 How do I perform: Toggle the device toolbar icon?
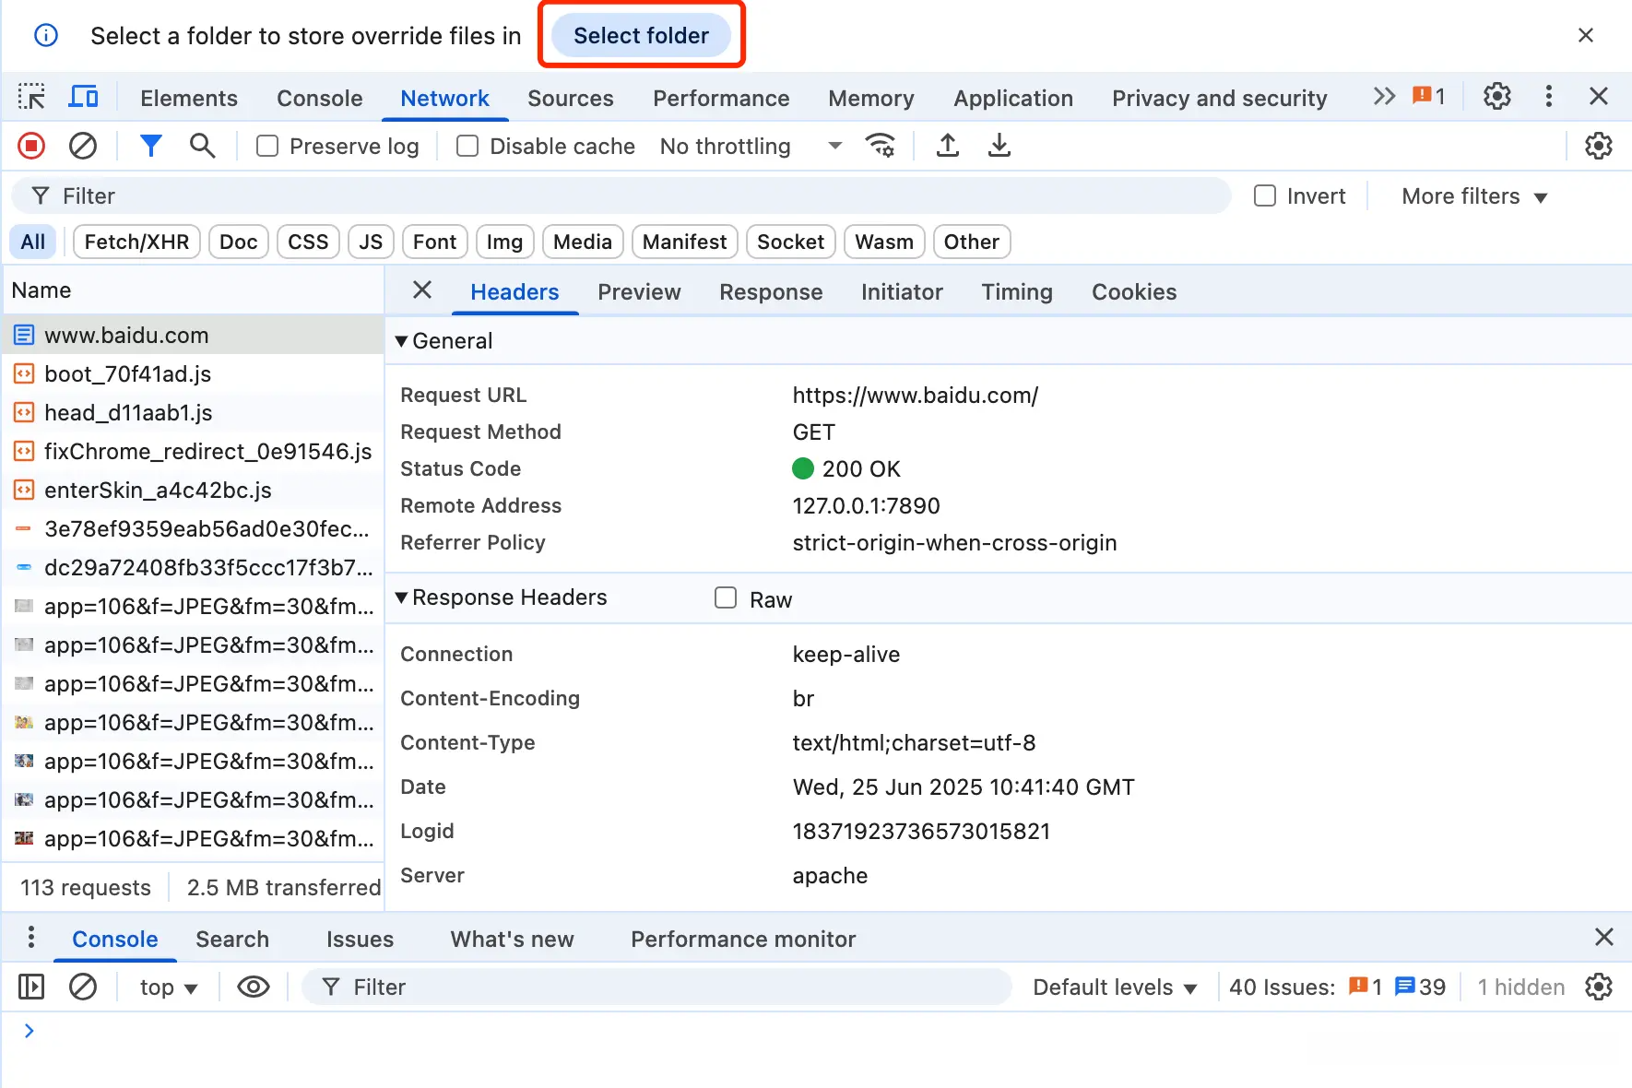84,97
